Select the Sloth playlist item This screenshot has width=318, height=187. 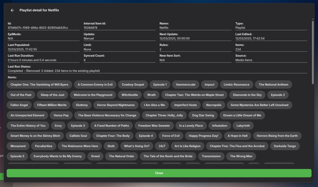[111, 146]
